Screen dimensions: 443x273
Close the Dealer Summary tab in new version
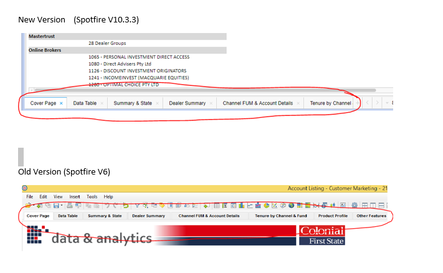coord(212,103)
